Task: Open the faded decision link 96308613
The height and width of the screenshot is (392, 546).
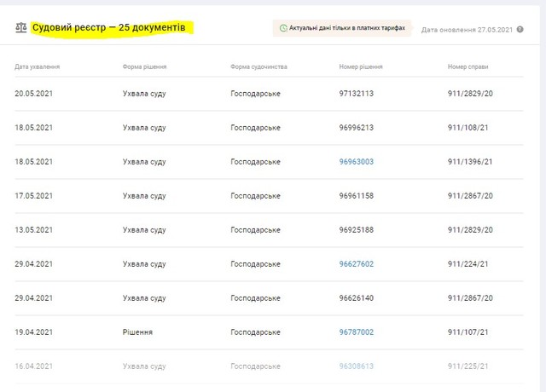Action: coord(357,366)
